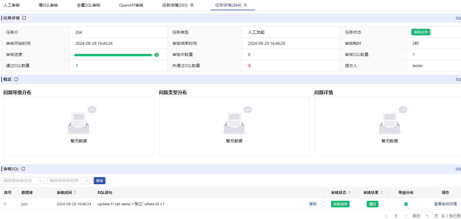
Task: Select page number 1 in pagination
Action: click(396, 216)
